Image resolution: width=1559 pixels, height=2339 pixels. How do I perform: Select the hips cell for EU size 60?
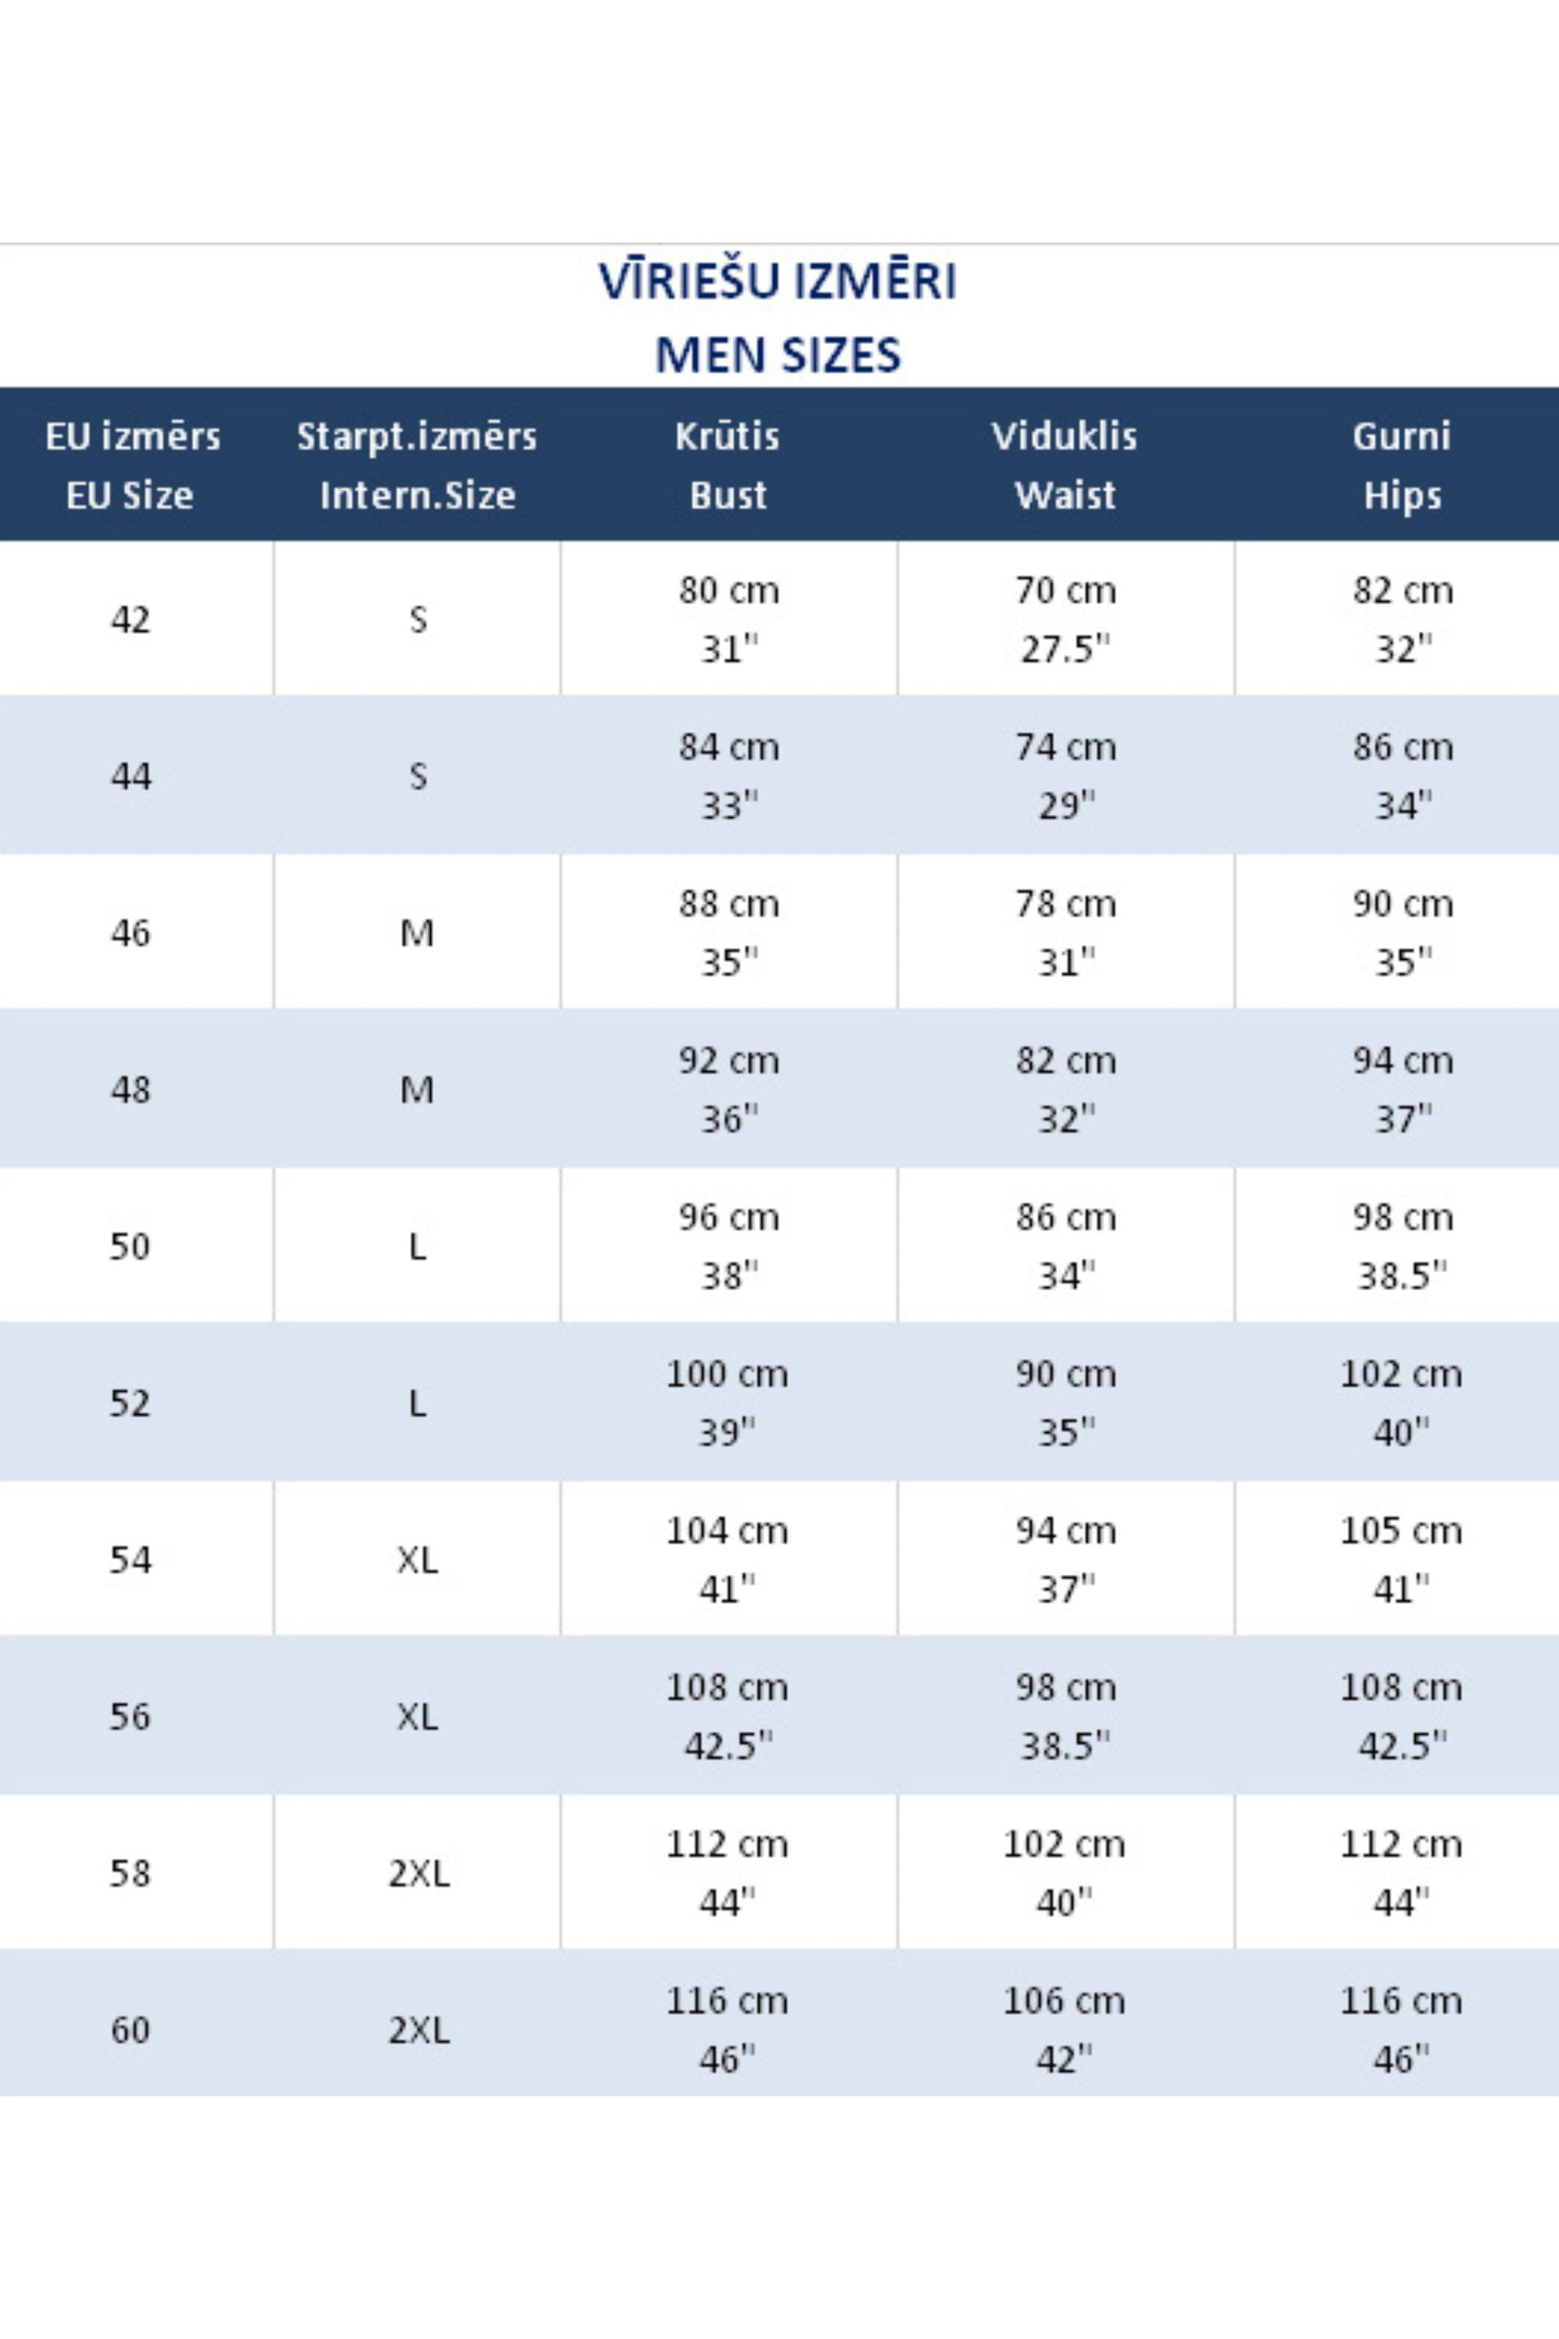[x=1401, y=2029]
